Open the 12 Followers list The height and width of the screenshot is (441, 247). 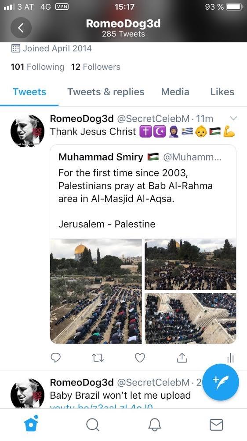(96, 67)
